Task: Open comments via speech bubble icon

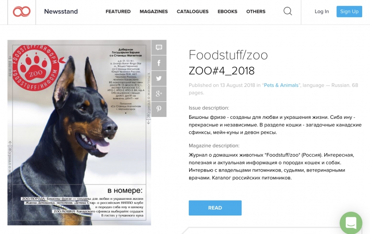Action: pos(159,47)
